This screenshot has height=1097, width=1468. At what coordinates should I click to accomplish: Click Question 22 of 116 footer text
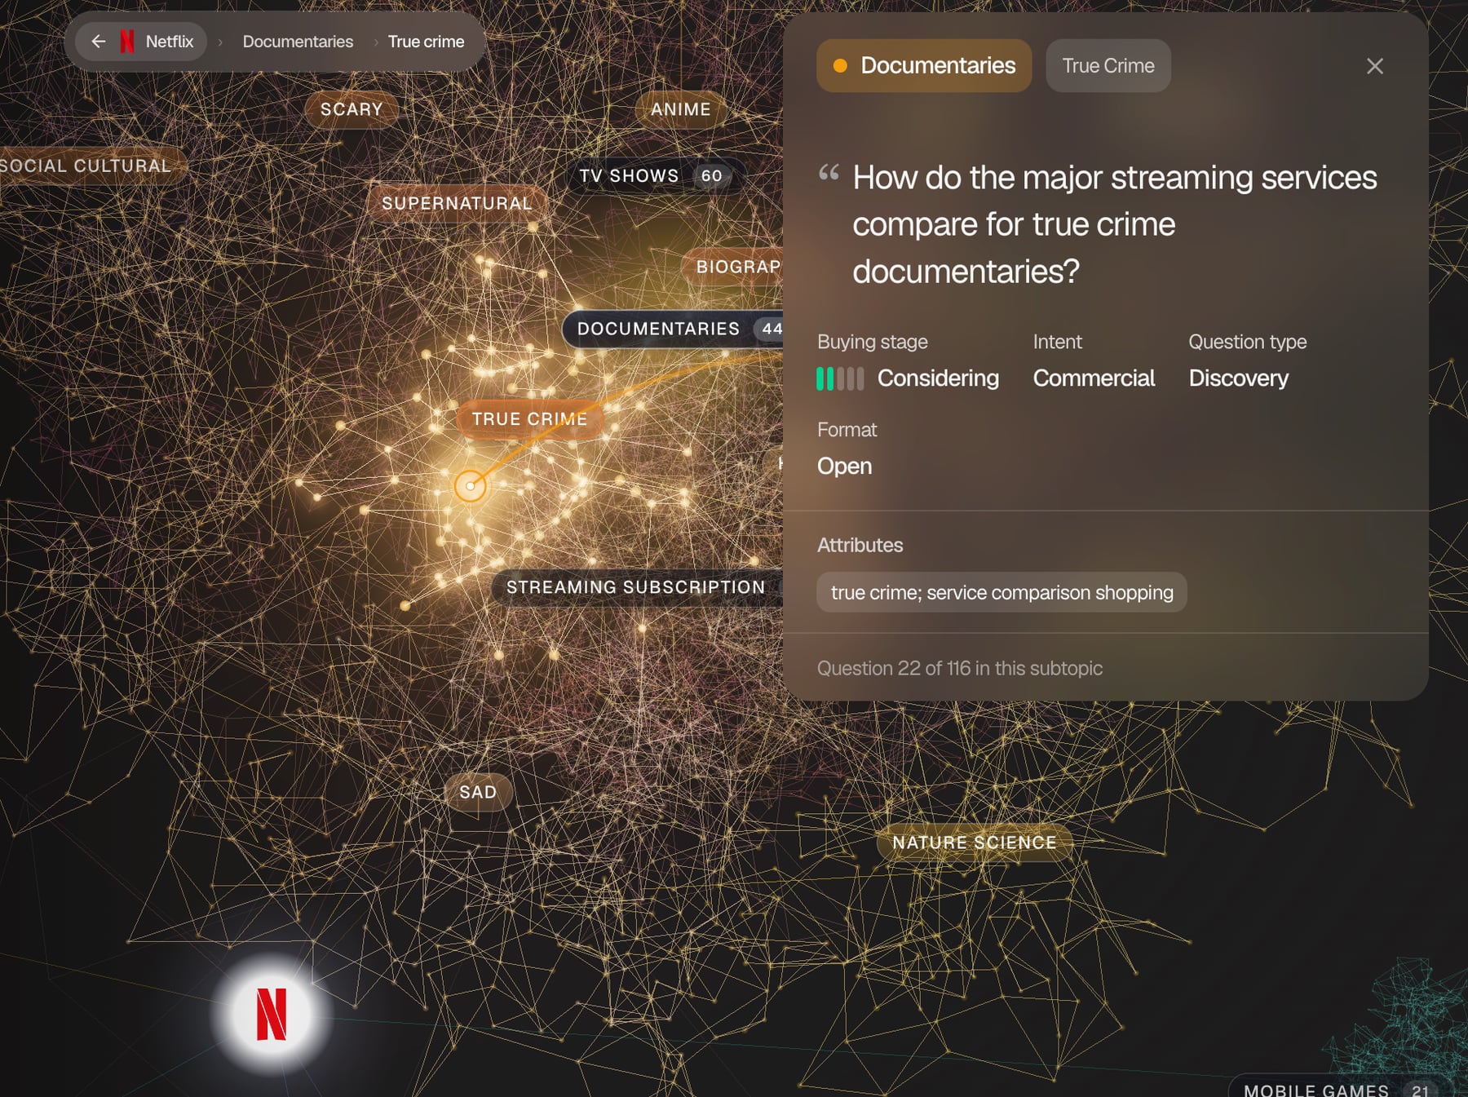point(959,668)
